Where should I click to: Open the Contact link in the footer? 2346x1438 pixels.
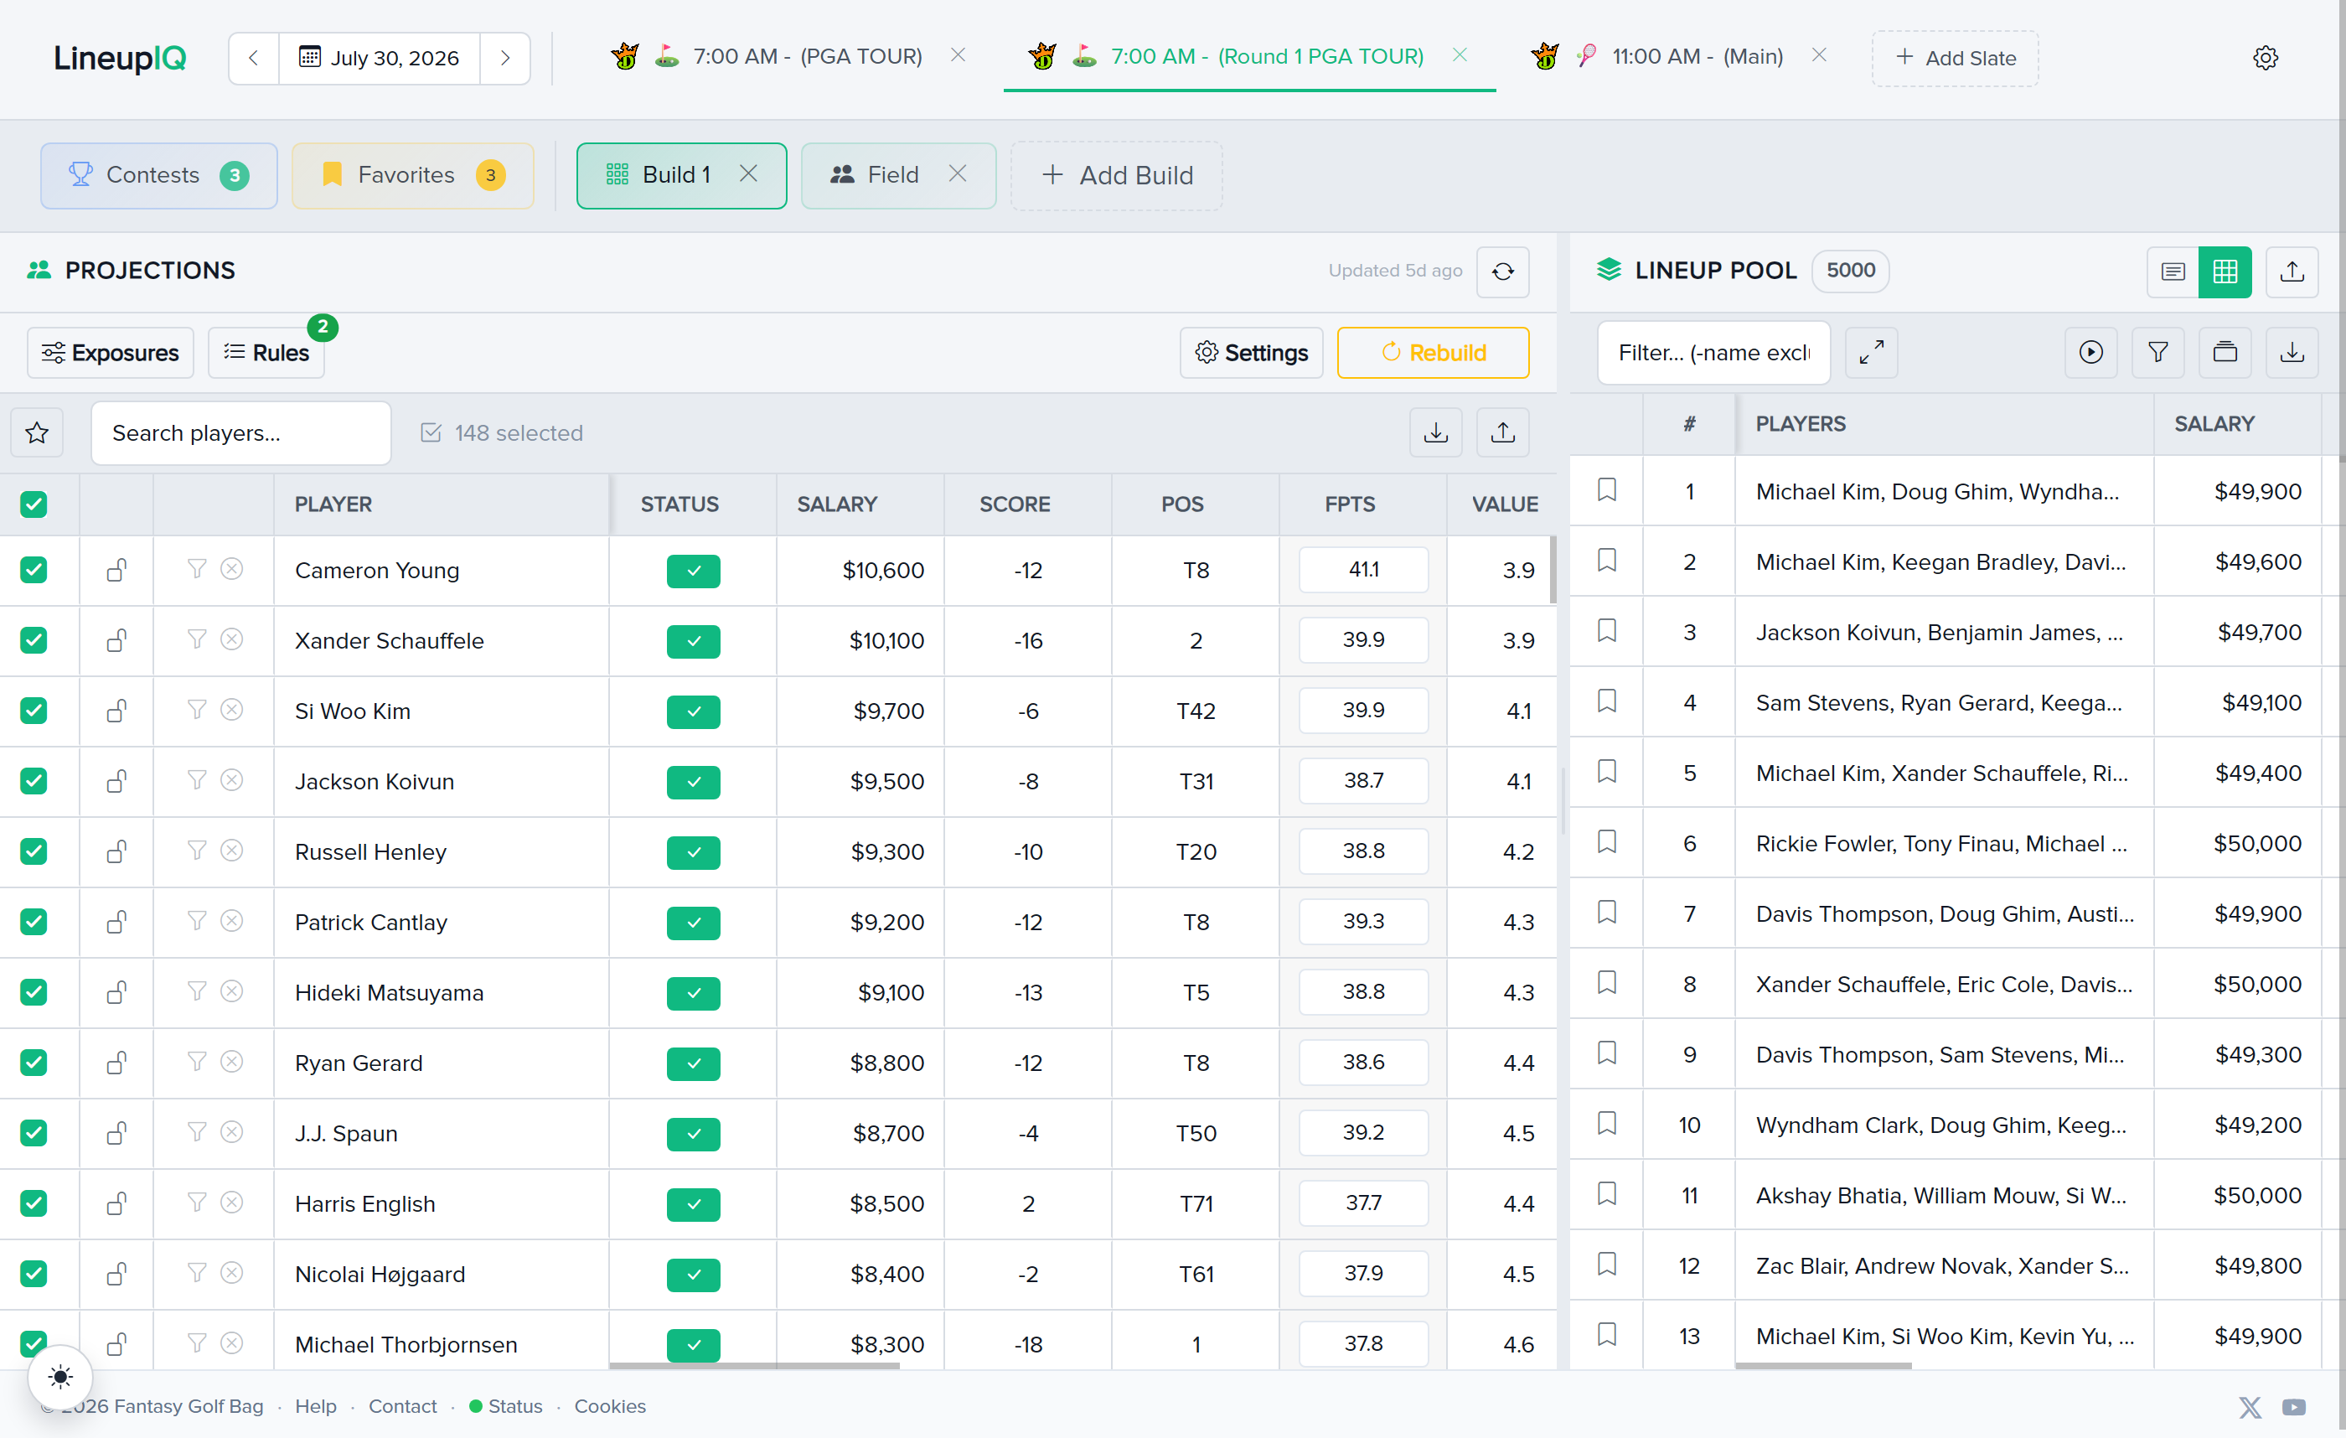(x=403, y=1406)
